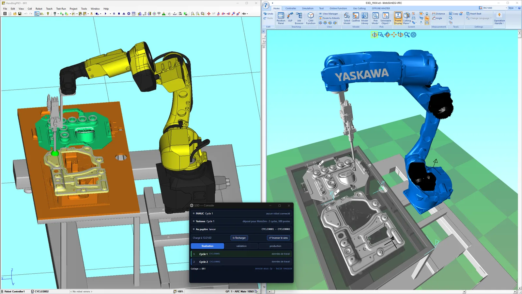Open the Model Library
This screenshot has width=522, height=294.
click(365, 18)
